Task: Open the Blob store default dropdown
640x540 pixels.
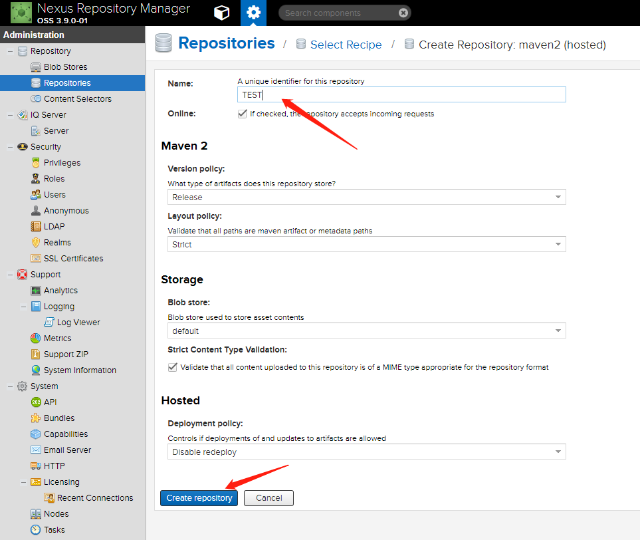Action: [367, 331]
